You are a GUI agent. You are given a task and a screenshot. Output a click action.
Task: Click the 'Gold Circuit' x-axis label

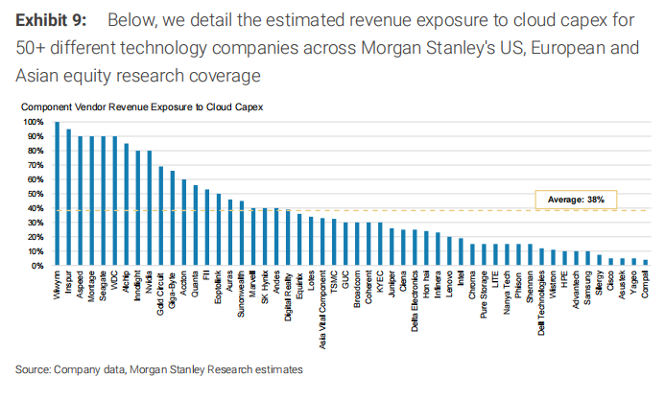pyautogui.click(x=161, y=293)
